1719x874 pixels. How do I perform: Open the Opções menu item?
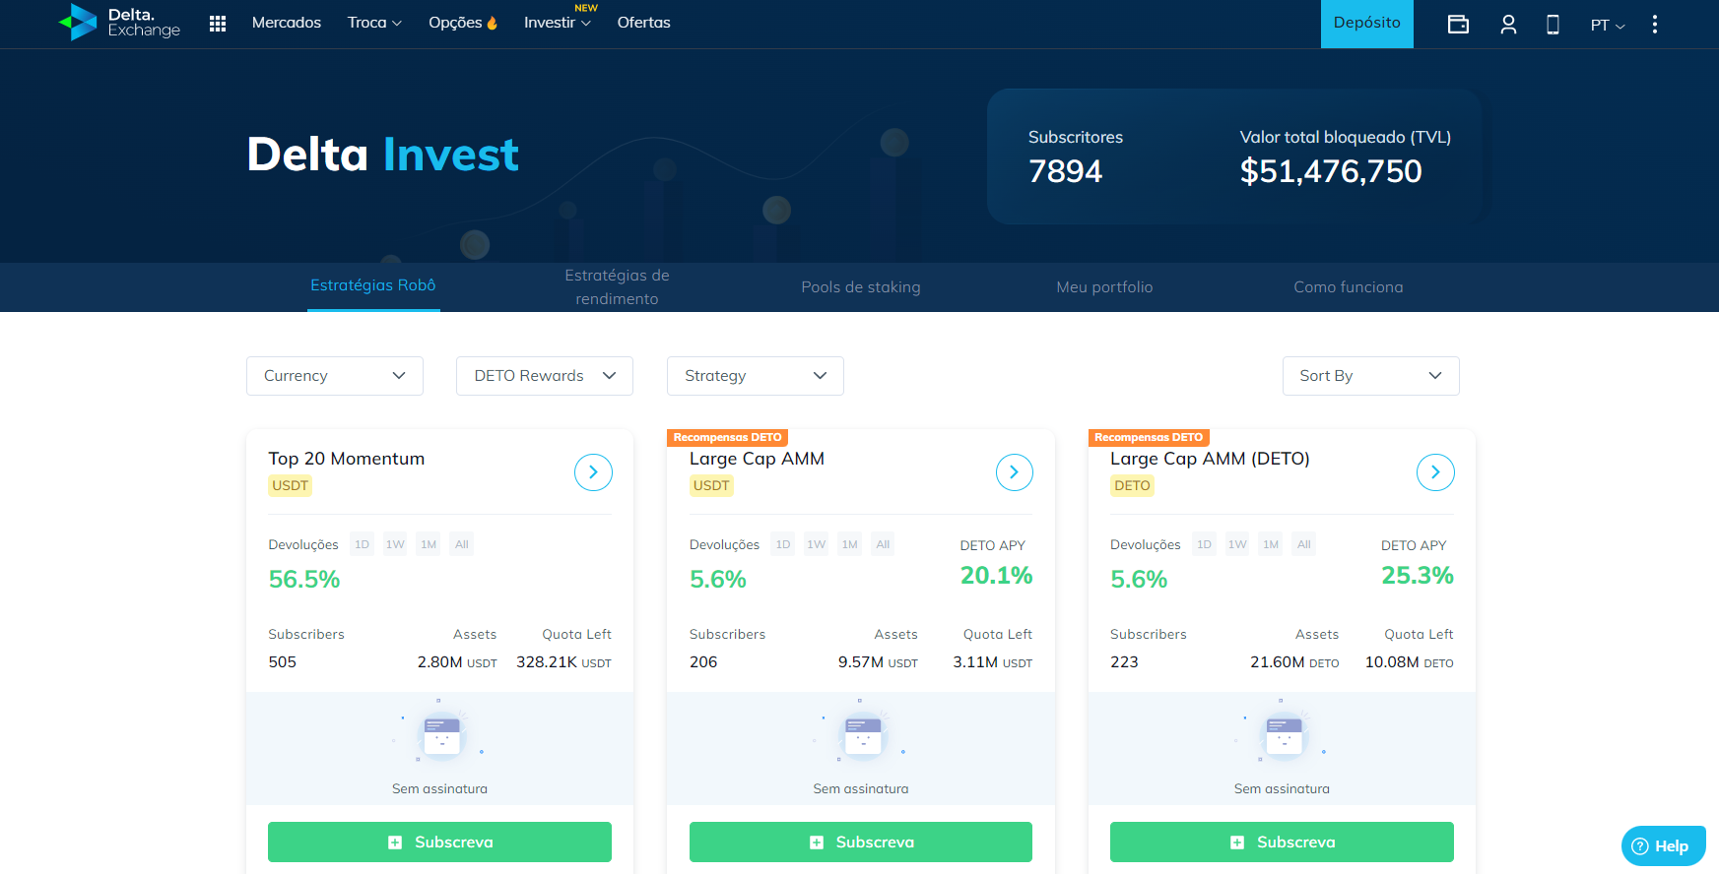(463, 23)
